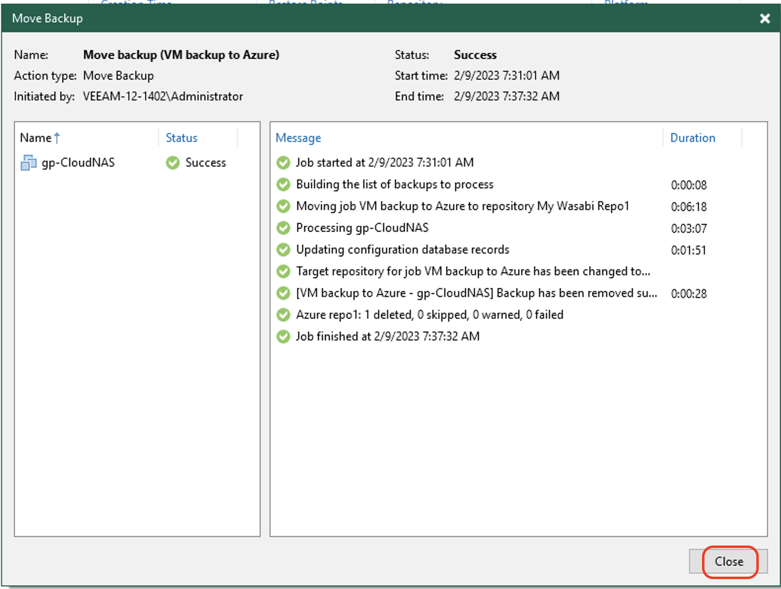The image size is (781, 589).
Task: Select Job finished at 7:37:32 AM message
Action: pos(388,337)
